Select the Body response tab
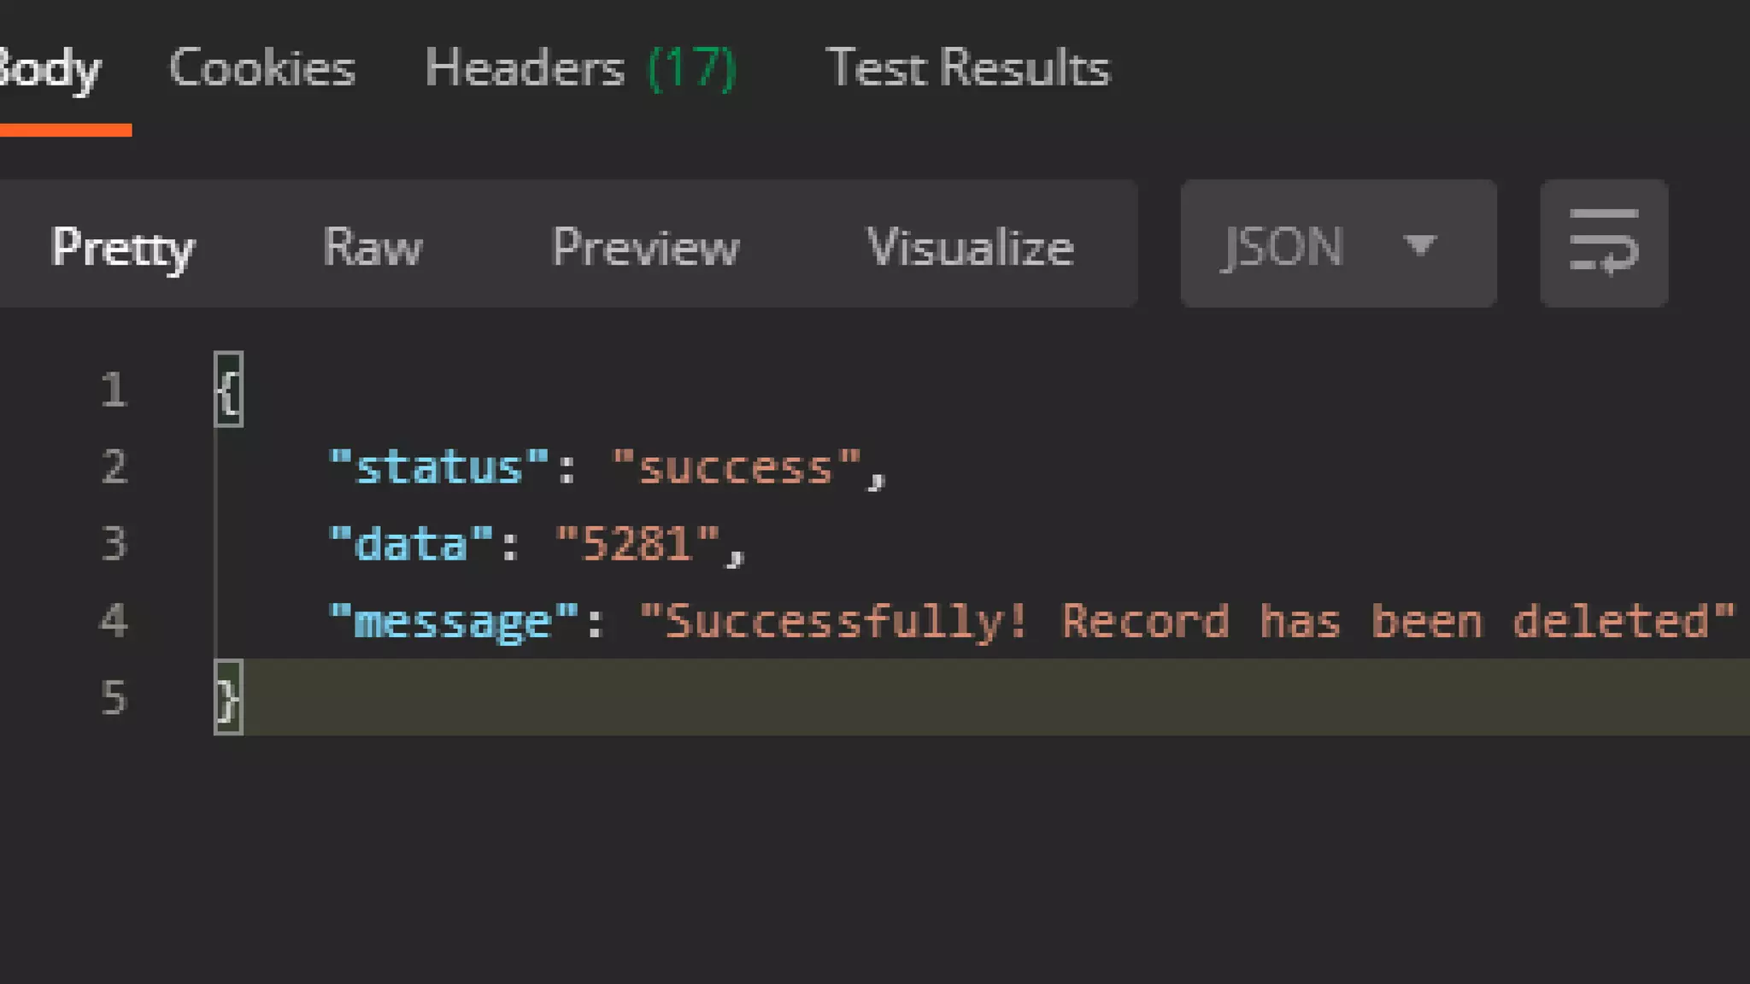1750x984 pixels. (x=50, y=70)
